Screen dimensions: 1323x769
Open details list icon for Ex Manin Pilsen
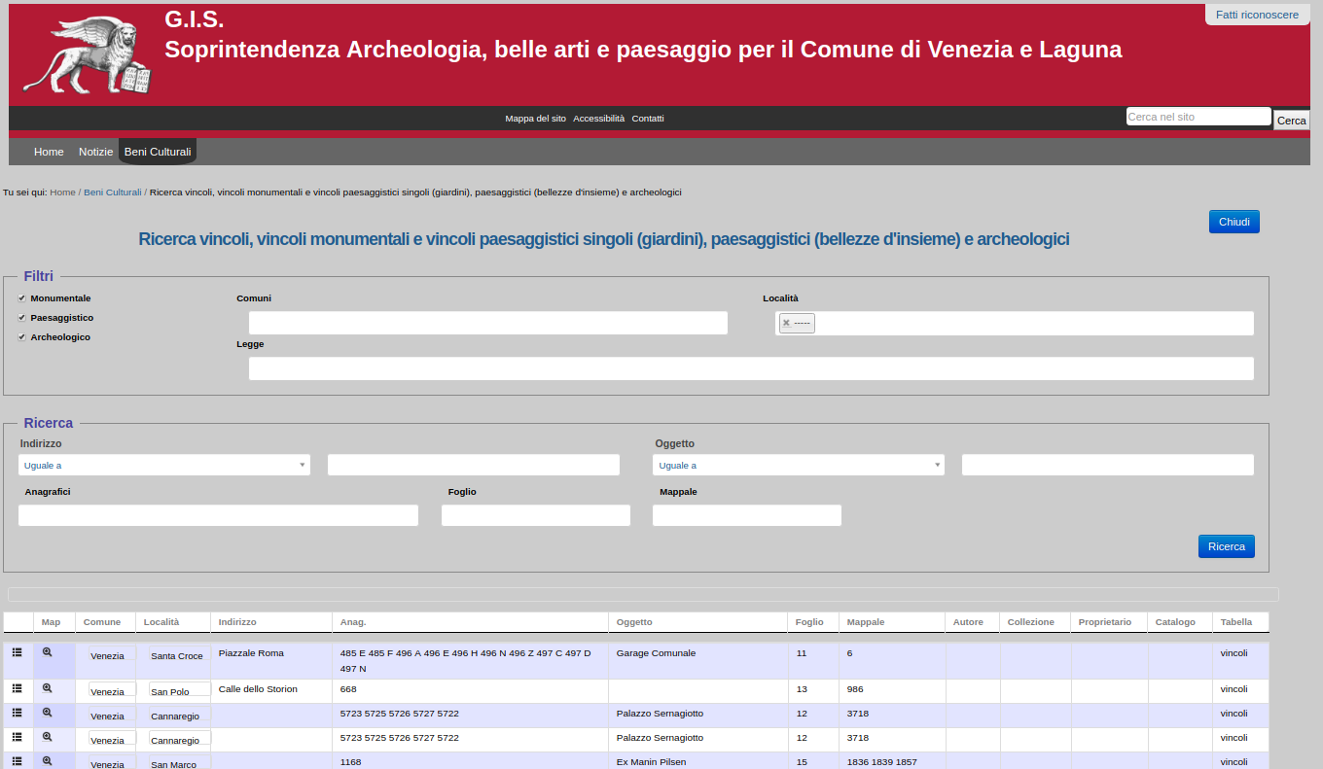tap(17, 761)
